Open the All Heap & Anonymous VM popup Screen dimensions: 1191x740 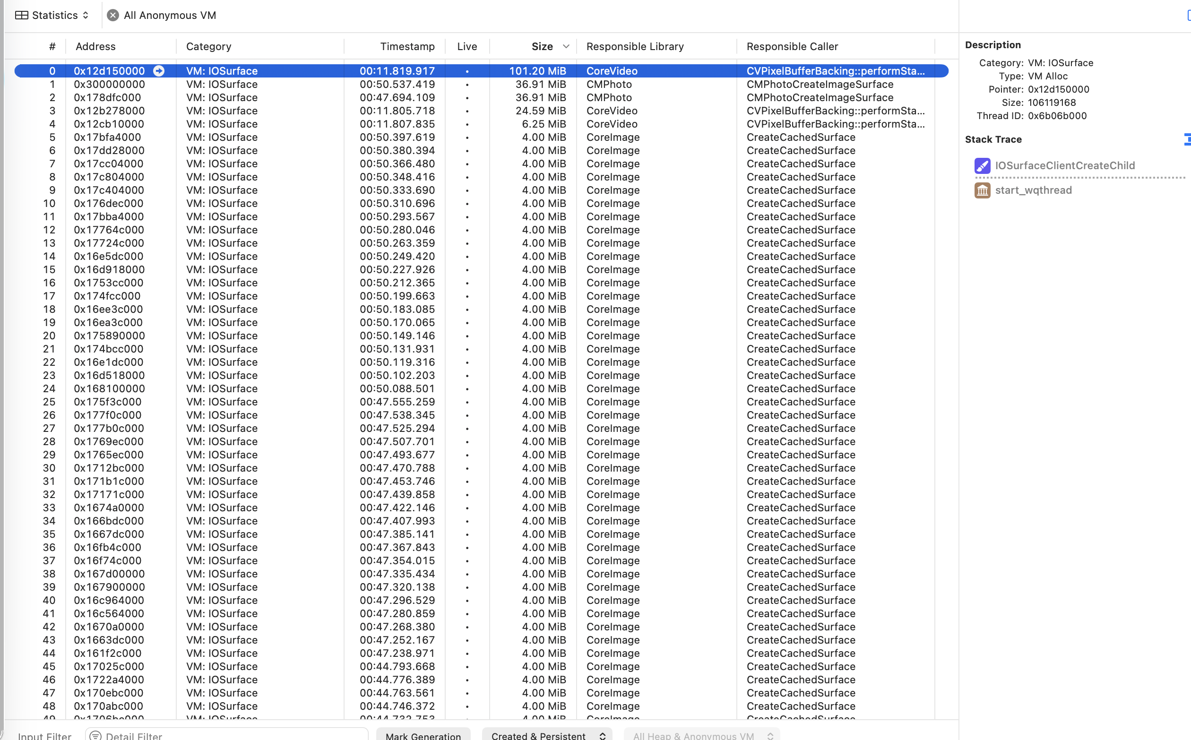[701, 736]
